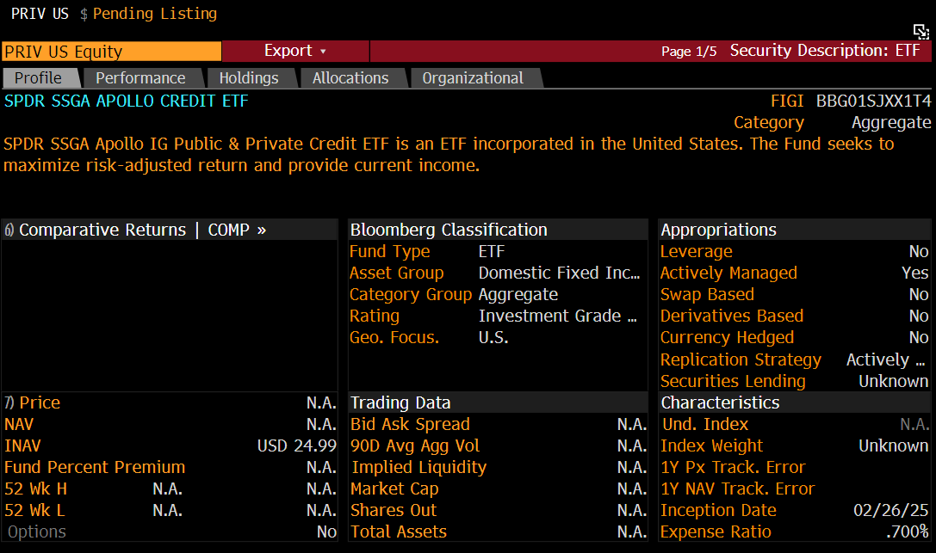Image resolution: width=936 pixels, height=553 pixels.
Task: Click the 1Y NAV Track. Error label
Action: click(738, 488)
